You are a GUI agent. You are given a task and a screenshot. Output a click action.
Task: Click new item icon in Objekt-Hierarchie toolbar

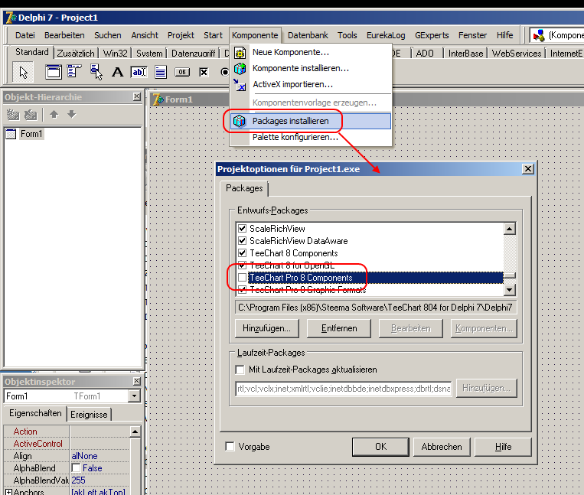pos(13,115)
